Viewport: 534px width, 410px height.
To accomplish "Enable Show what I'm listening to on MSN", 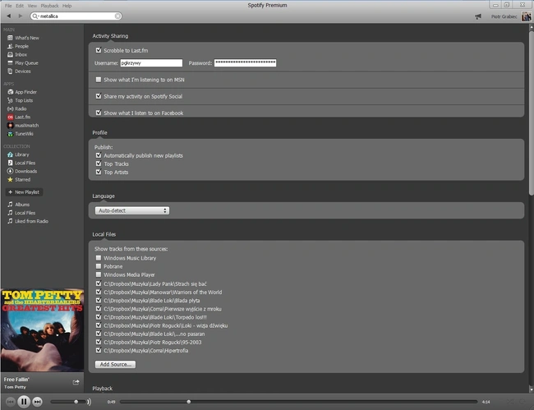I will pos(99,80).
